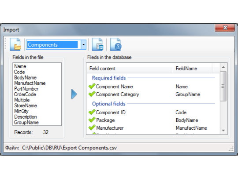Click the green check beside Package
The height and width of the screenshot is (178, 238).
point(92,120)
